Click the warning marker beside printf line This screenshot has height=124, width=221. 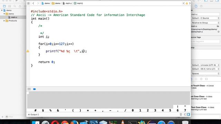pos(28,51)
